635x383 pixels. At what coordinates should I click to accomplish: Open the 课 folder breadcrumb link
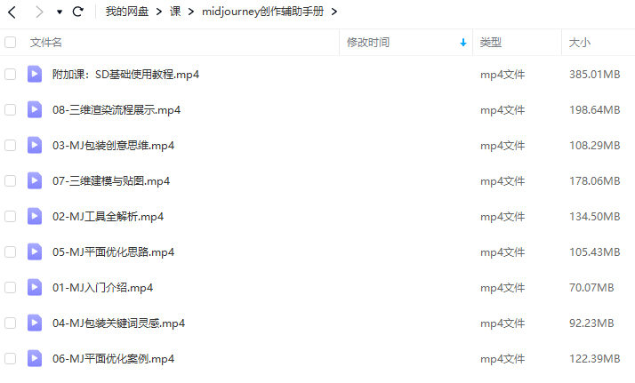175,12
